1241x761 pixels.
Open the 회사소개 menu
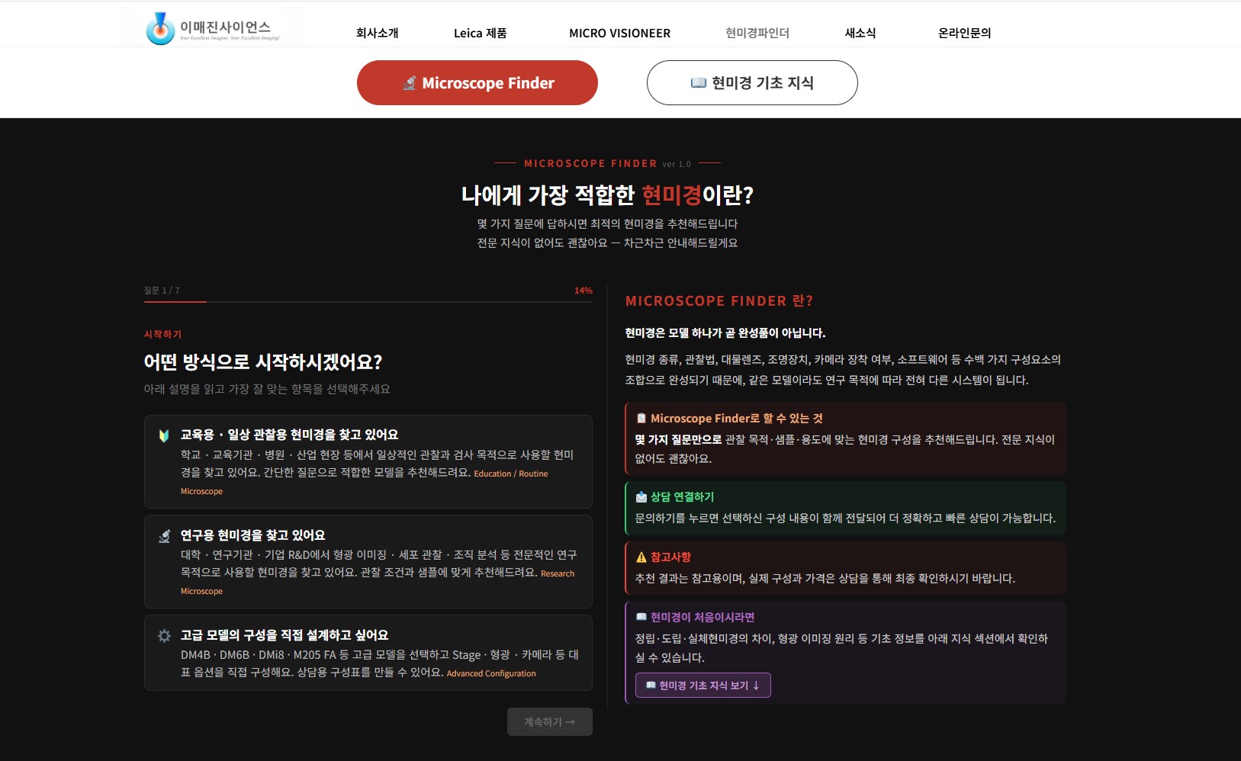click(x=378, y=33)
